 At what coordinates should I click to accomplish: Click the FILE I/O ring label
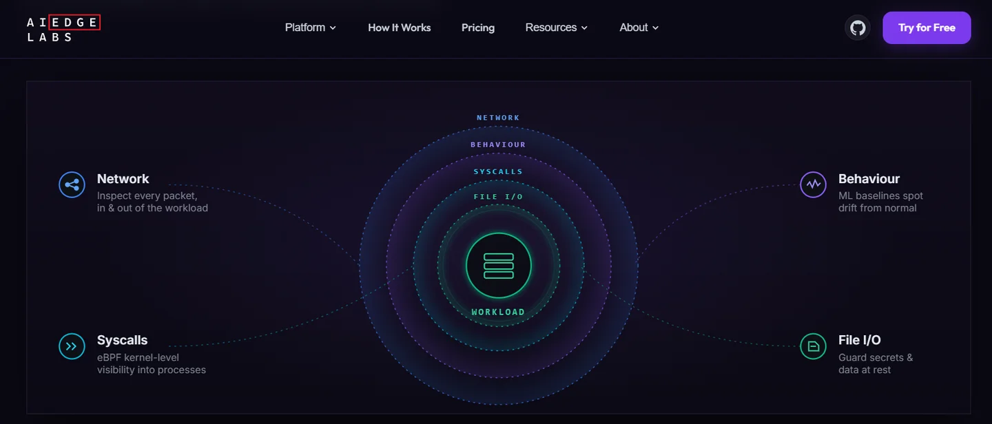pyautogui.click(x=498, y=197)
